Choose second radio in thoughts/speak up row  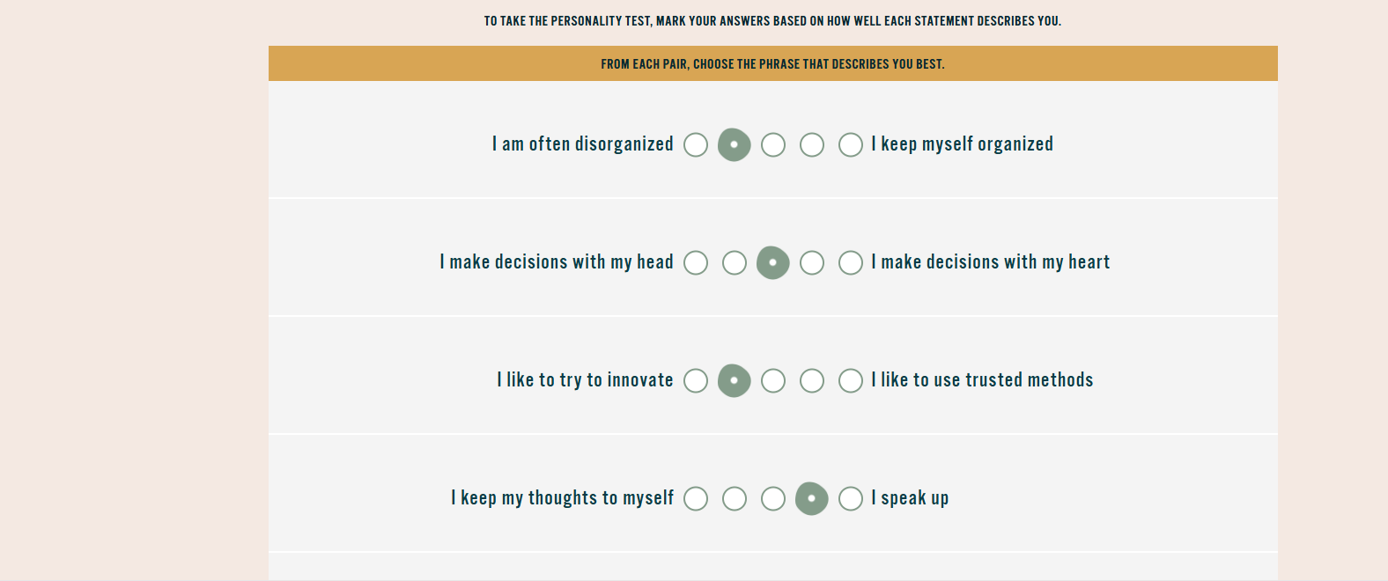(735, 499)
